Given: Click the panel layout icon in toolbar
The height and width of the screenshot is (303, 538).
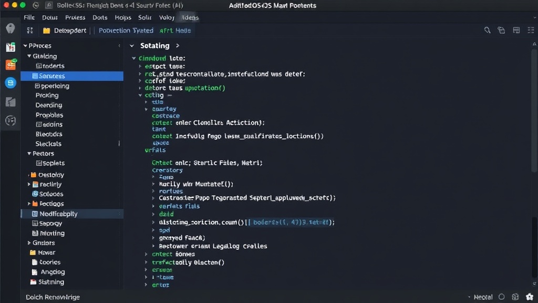Looking at the screenshot, I should tap(516, 30).
